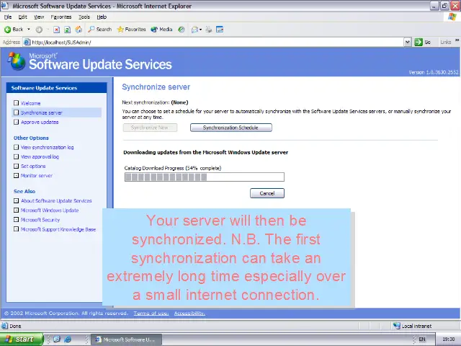Image resolution: width=461 pixels, height=346 pixels.
Task: Click the taskbar clock showing 19:30
Action: pyautogui.click(x=448, y=340)
